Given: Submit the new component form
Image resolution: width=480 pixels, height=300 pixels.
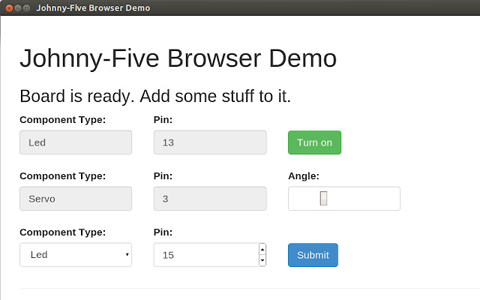Looking at the screenshot, I should pos(313,255).
